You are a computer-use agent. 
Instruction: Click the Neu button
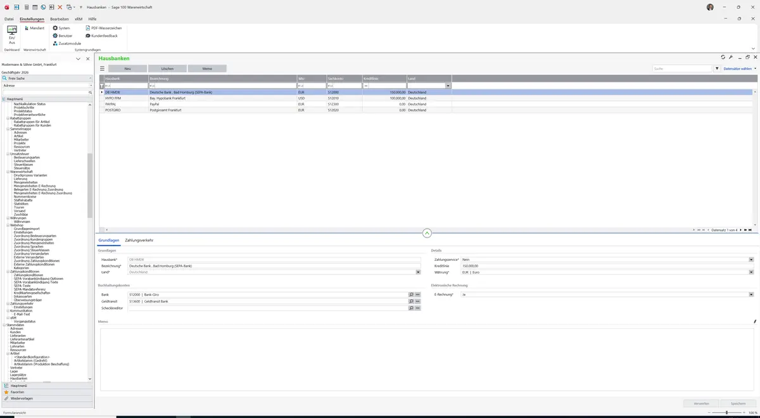[127, 68]
